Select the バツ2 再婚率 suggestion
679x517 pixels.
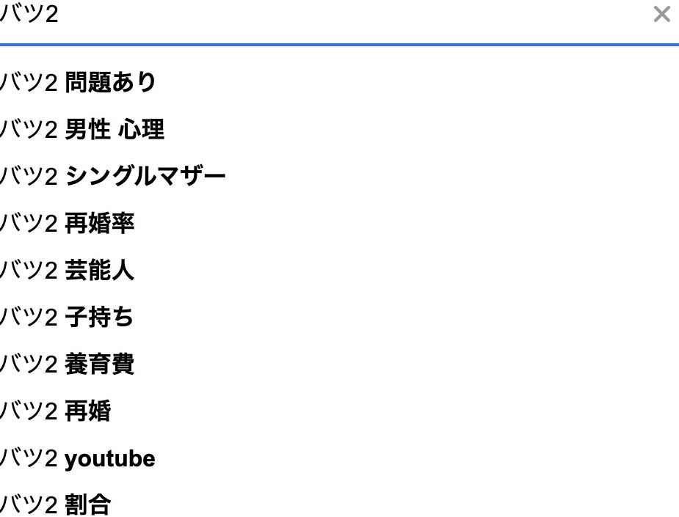click(67, 224)
